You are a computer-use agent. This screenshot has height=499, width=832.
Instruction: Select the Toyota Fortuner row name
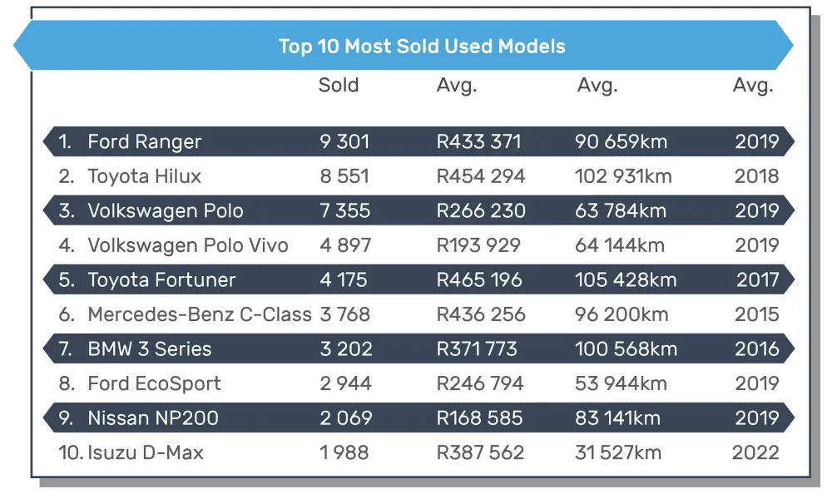[x=161, y=279]
